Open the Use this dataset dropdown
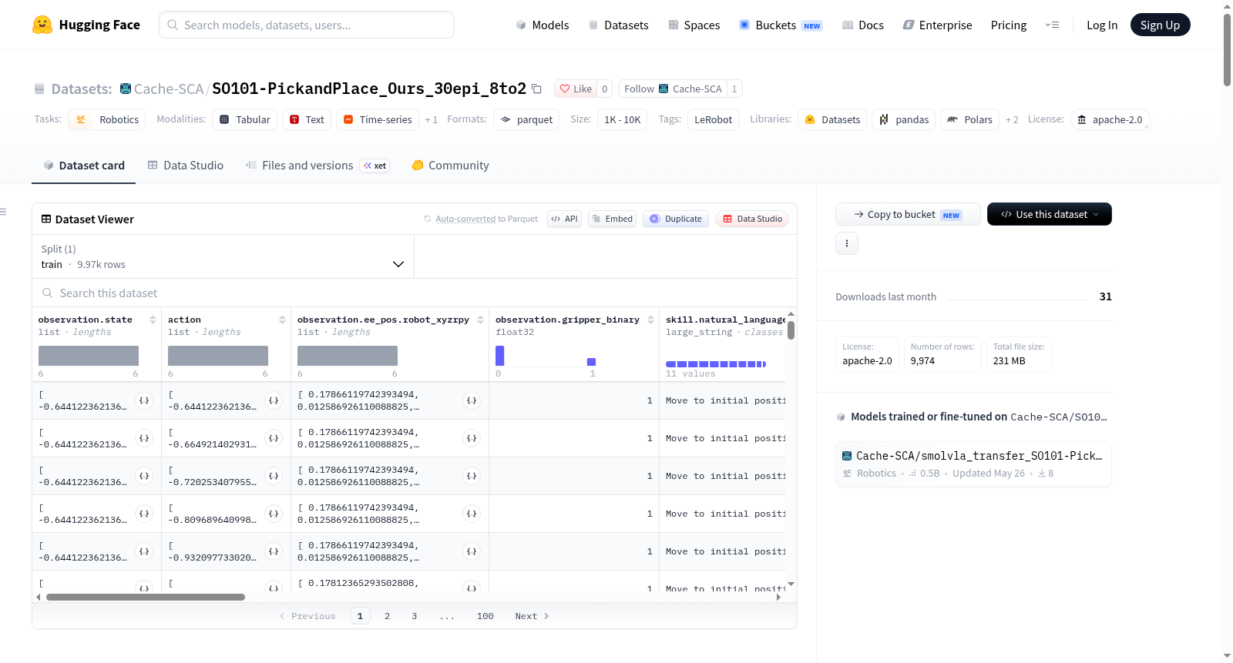Screen dimensions: 1233x663 point(1050,214)
